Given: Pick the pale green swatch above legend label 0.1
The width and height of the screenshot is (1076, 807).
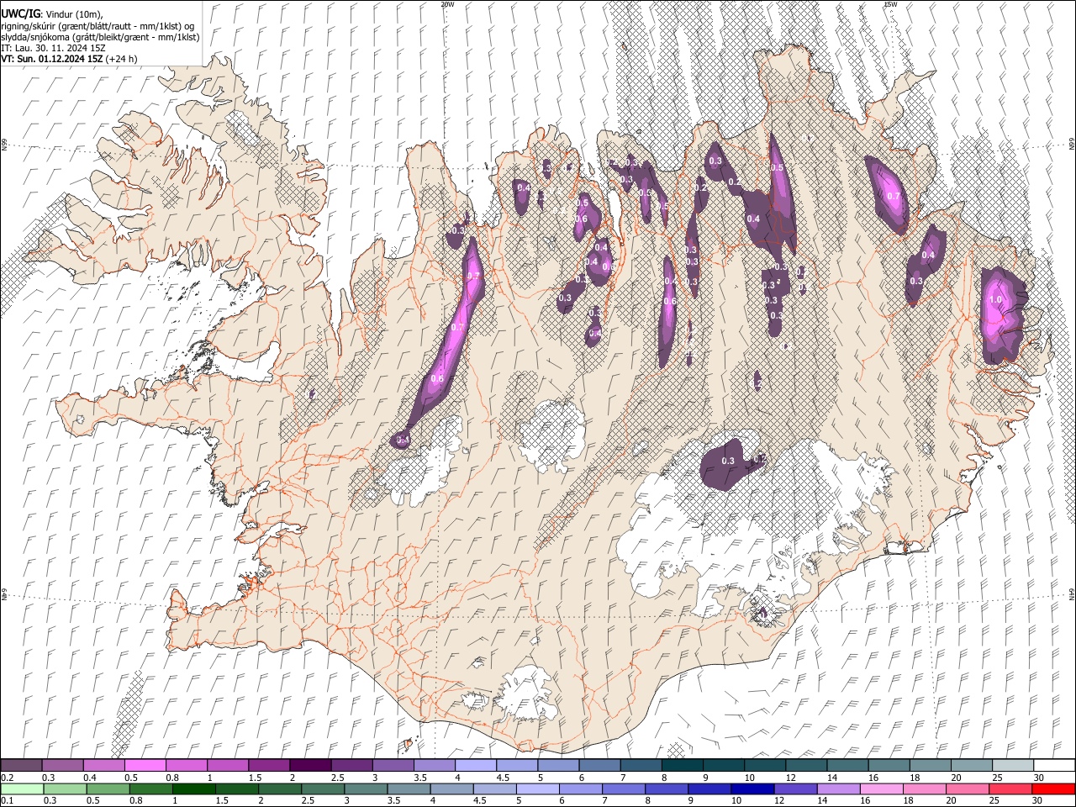Looking at the screenshot, I should click(21, 789).
